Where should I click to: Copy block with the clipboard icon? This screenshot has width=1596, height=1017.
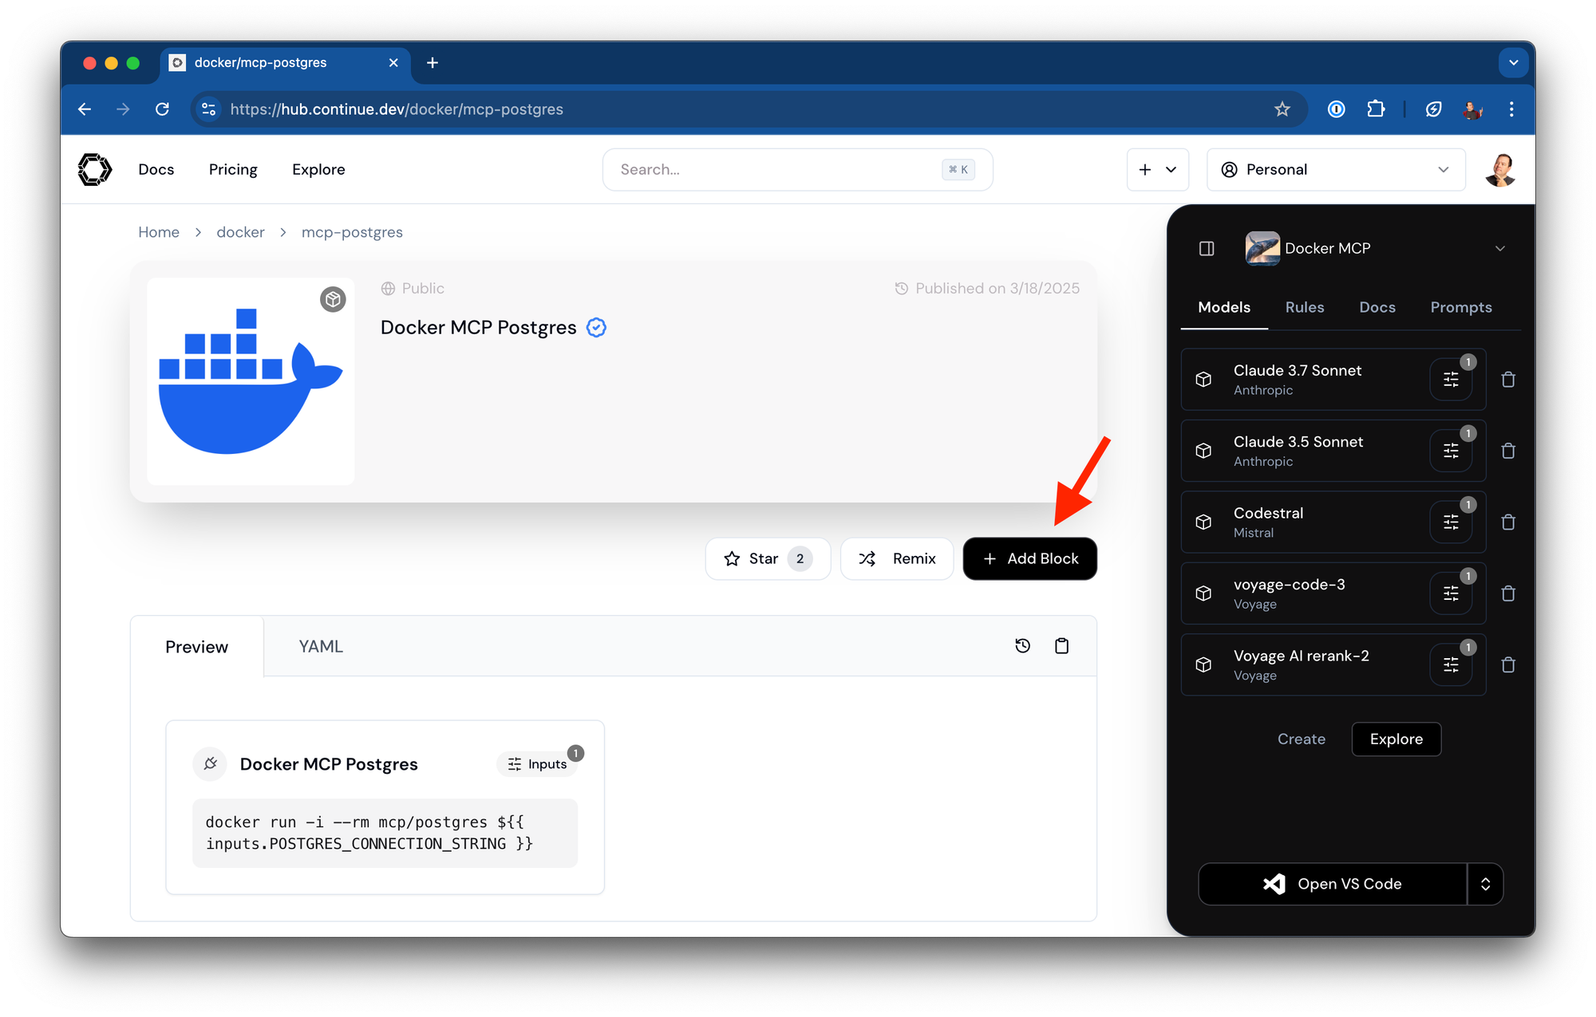(1061, 646)
